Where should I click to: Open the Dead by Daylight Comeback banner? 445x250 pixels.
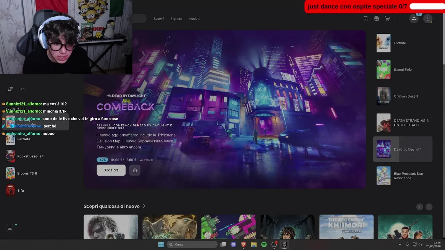coord(225,109)
